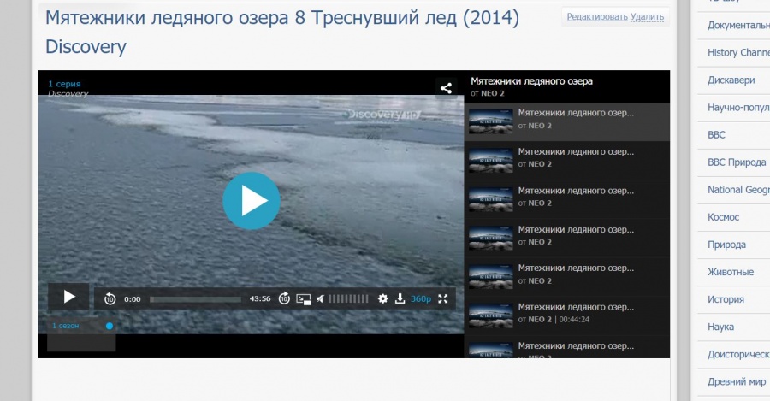Skip forward 10 seconds icon
Viewport: 770px width, 401px height.
pos(284,298)
